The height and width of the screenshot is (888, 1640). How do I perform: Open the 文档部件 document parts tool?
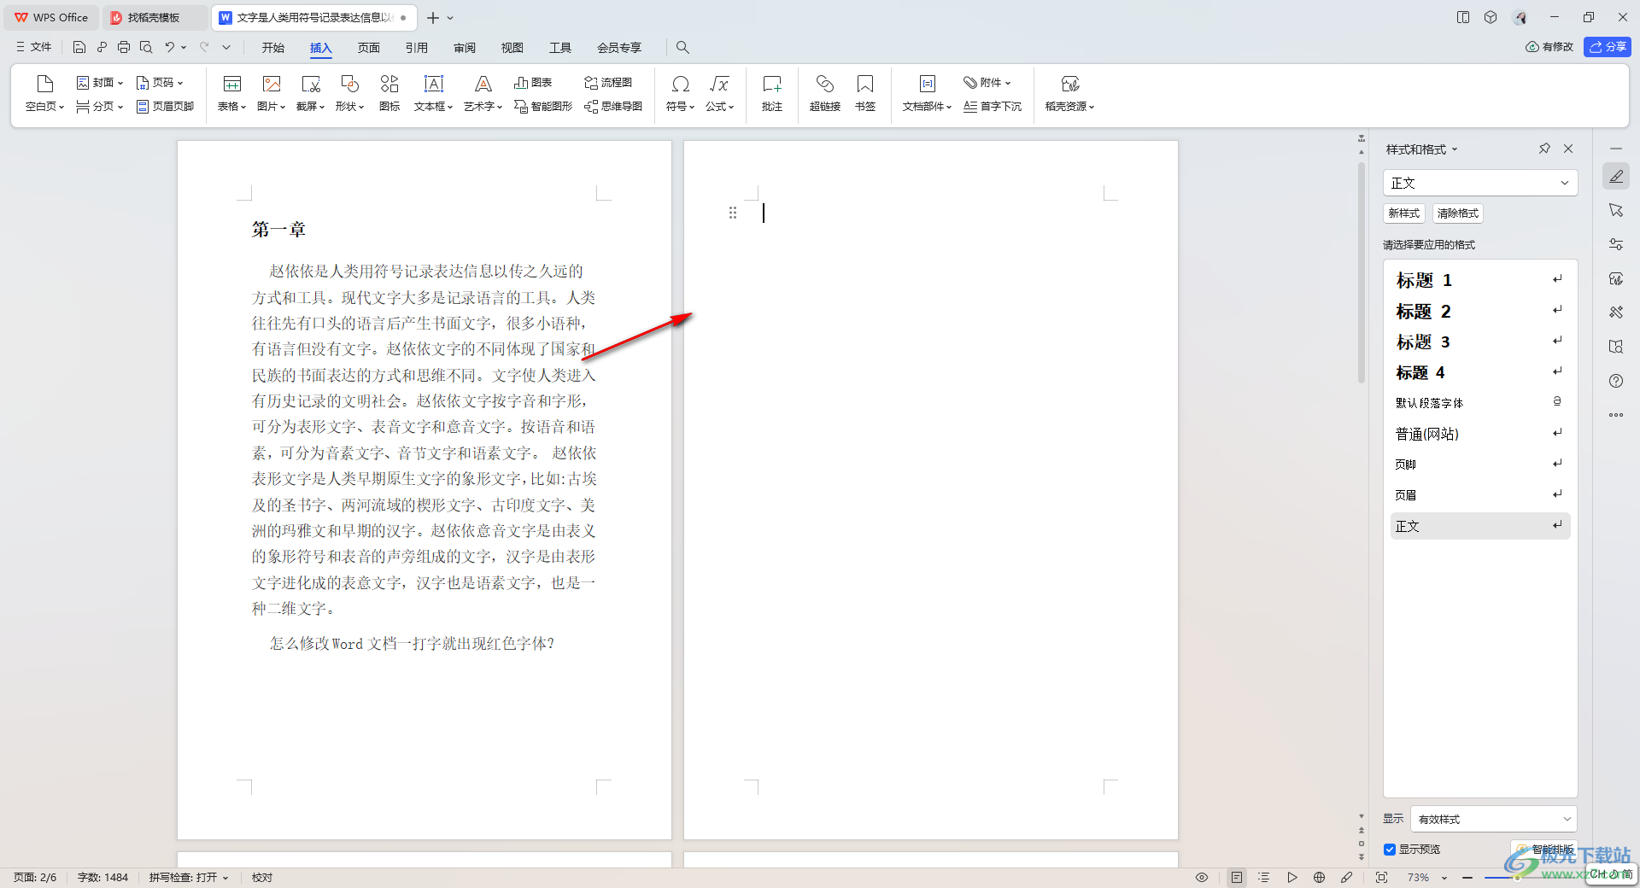[x=927, y=93]
